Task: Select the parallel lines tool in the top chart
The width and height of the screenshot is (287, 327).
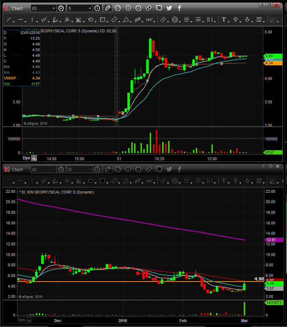Action: pyautogui.click(x=163, y=20)
